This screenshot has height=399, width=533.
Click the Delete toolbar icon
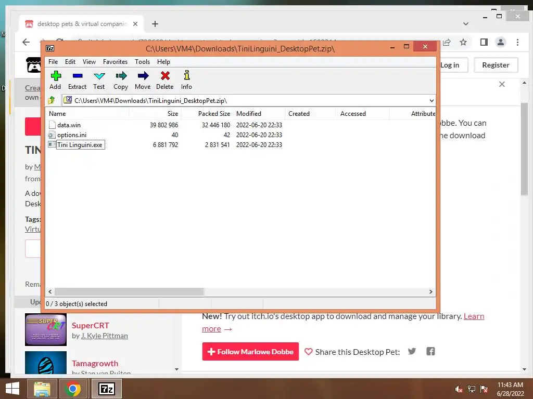coord(165,76)
